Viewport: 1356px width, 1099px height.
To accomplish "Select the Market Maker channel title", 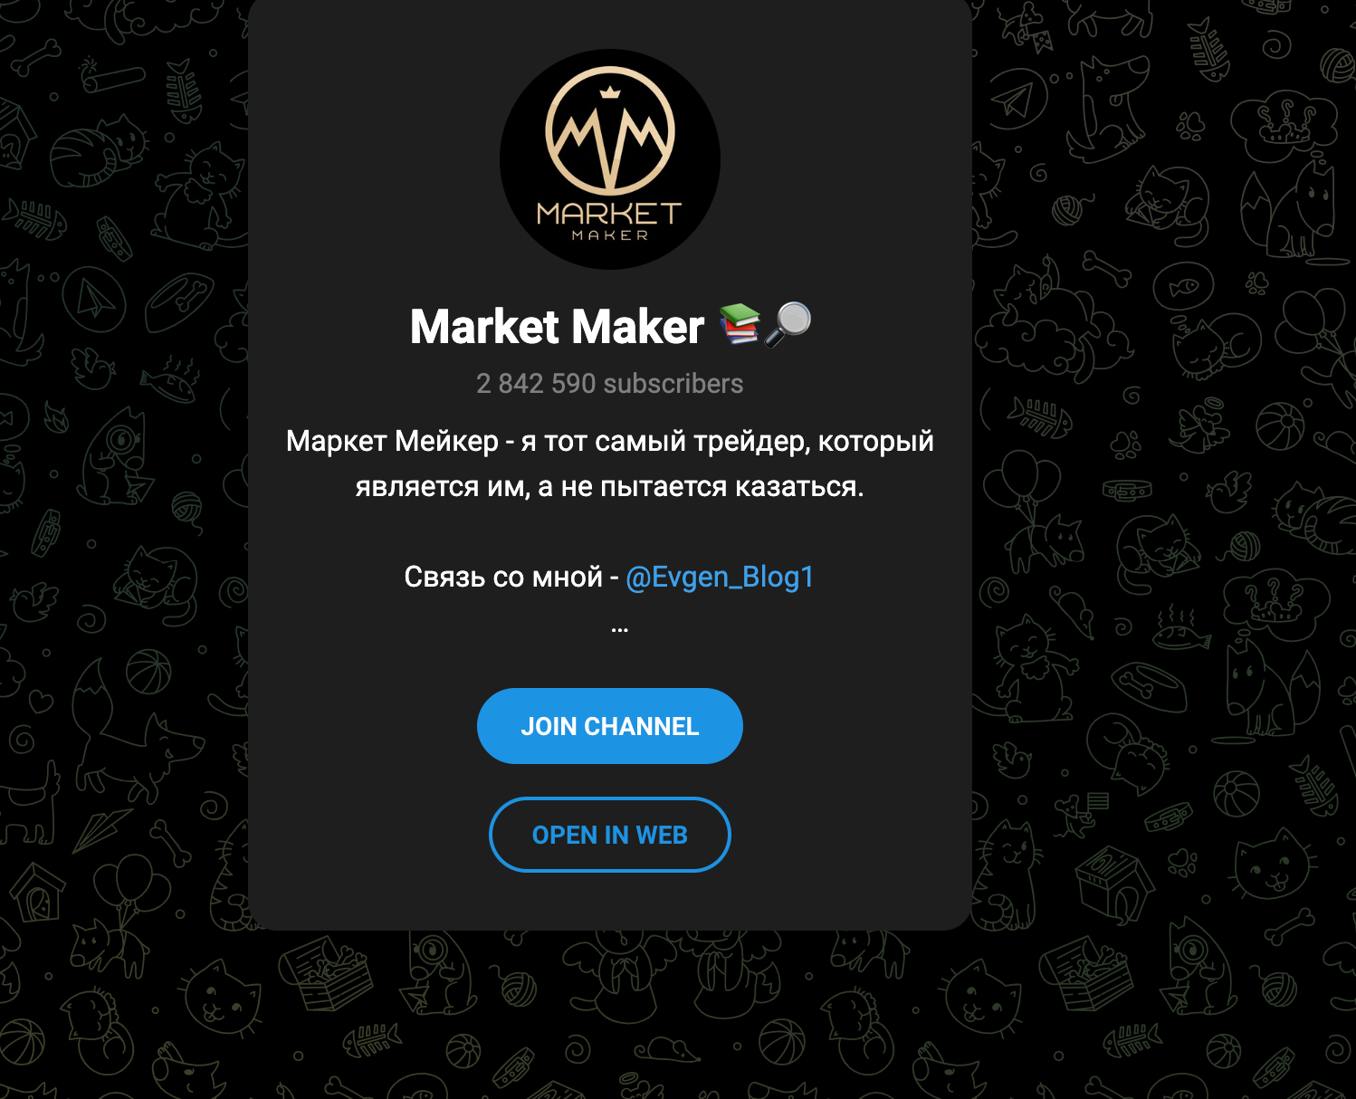I will pyautogui.click(x=557, y=327).
